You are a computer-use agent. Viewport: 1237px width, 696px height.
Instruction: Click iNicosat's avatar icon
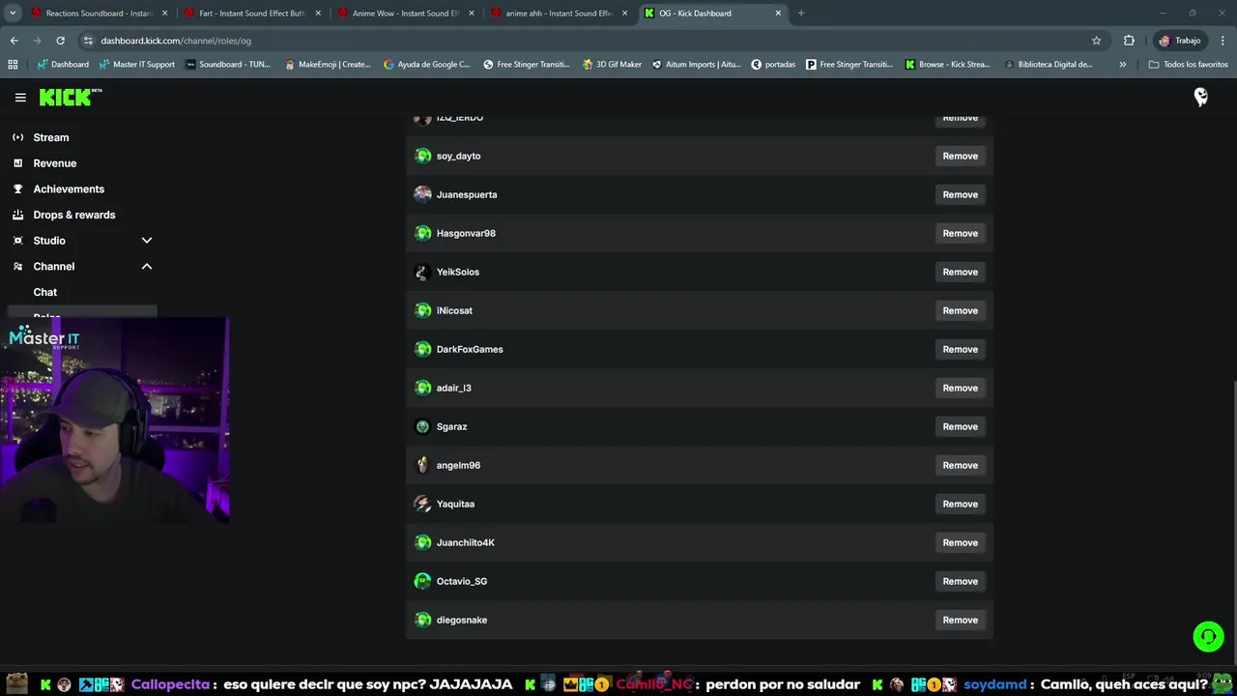point(422,310)
